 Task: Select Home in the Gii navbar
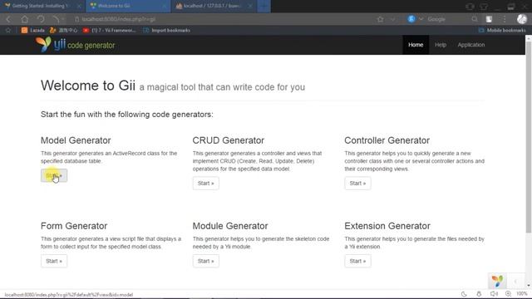point(416,45)
